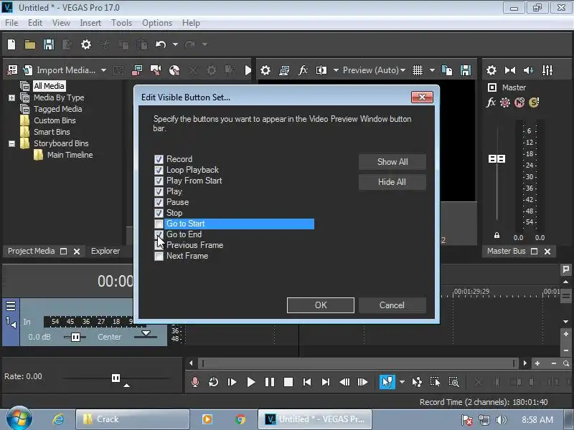Click Play button in transport bar
This screenshot has height=430, width=574.
pos(251,382)
